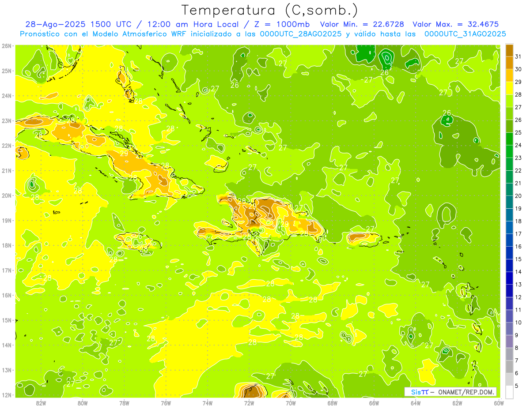Click the '70W' longitude label
This screenshot has height=409, width=530.
(291, 403)
